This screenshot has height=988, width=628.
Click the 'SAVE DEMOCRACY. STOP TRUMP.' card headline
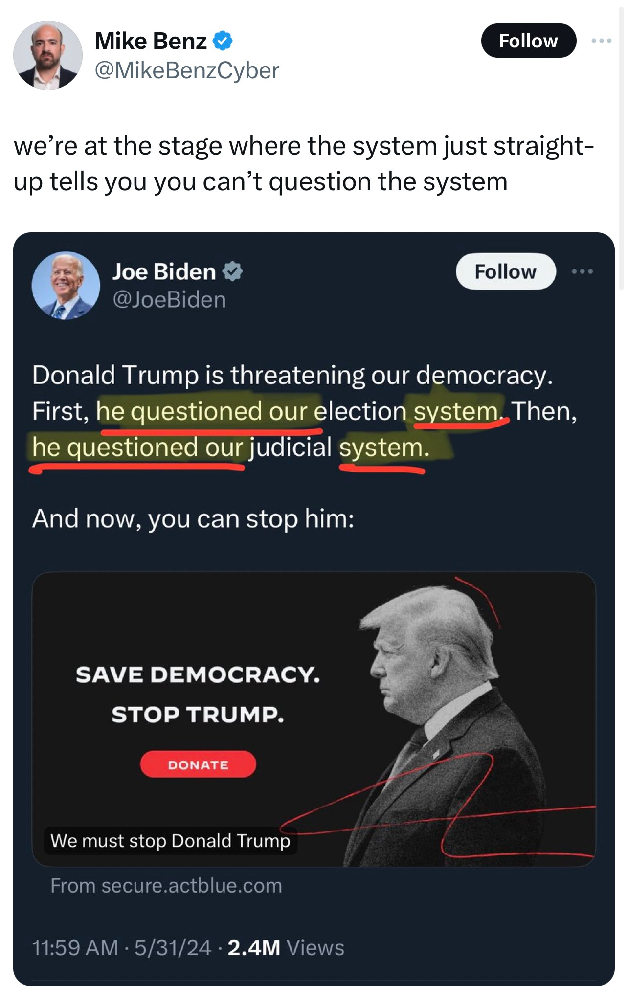click(x=198, y=695)
